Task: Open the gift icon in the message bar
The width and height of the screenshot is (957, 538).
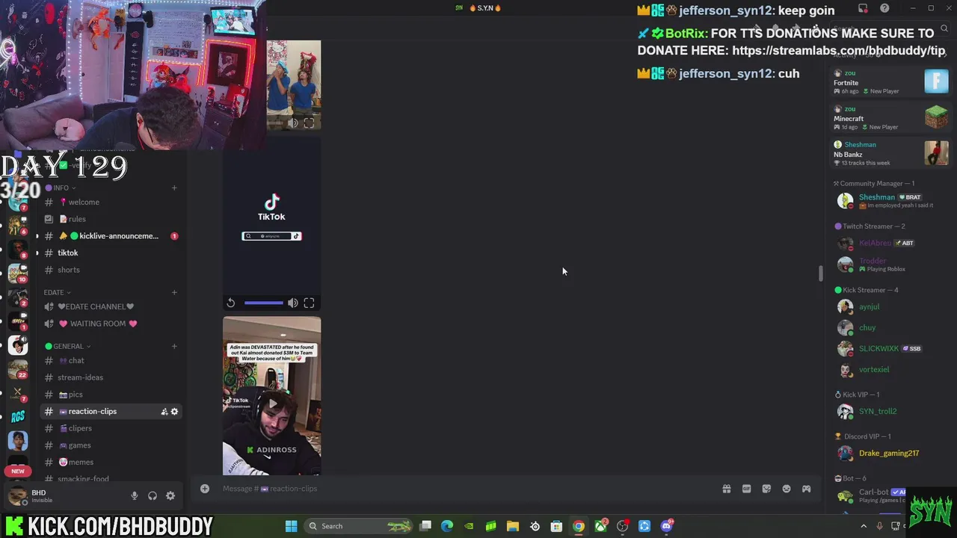Action: 726,489
